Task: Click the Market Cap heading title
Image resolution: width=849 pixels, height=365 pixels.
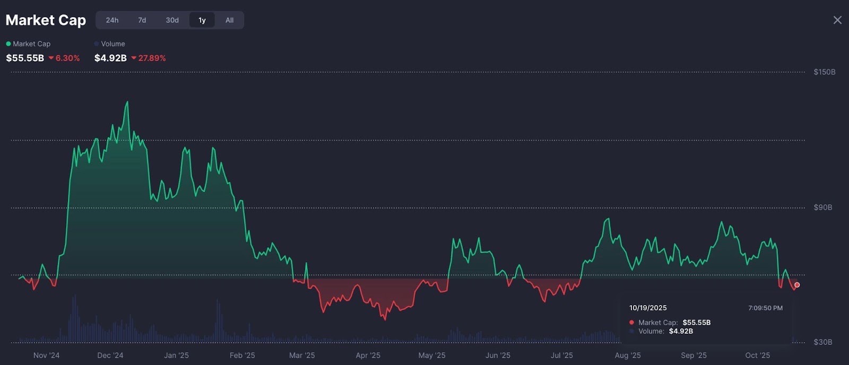Action: tap(46, 20)
